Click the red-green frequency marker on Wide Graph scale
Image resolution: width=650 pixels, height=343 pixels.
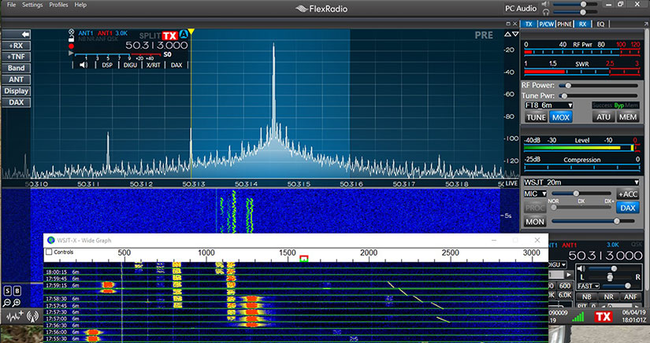point(304,259)
